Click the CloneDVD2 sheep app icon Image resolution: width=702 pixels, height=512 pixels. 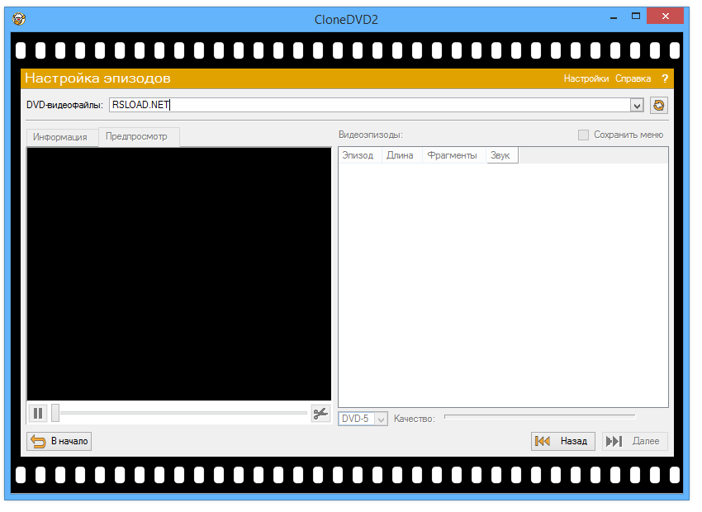[19, 19]
